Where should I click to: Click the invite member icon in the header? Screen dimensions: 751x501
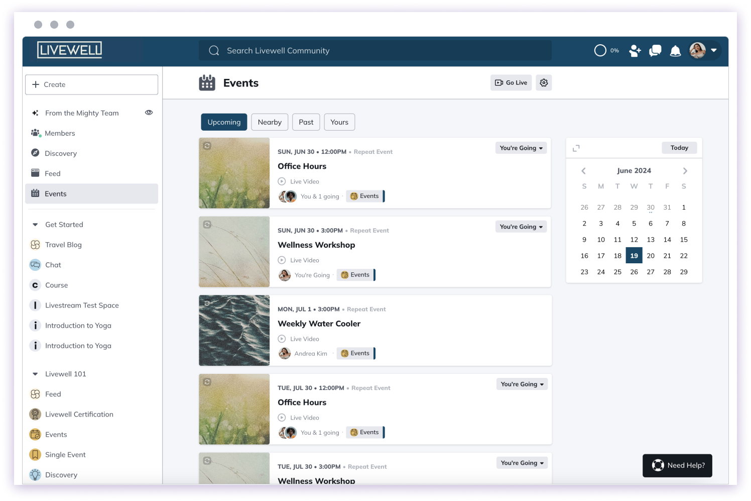click(x=635, y=51)
